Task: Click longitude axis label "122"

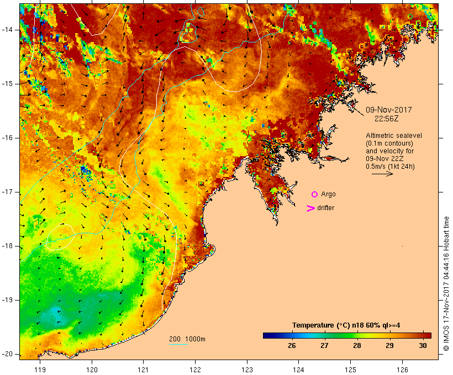Action: (x=196, y=369)
